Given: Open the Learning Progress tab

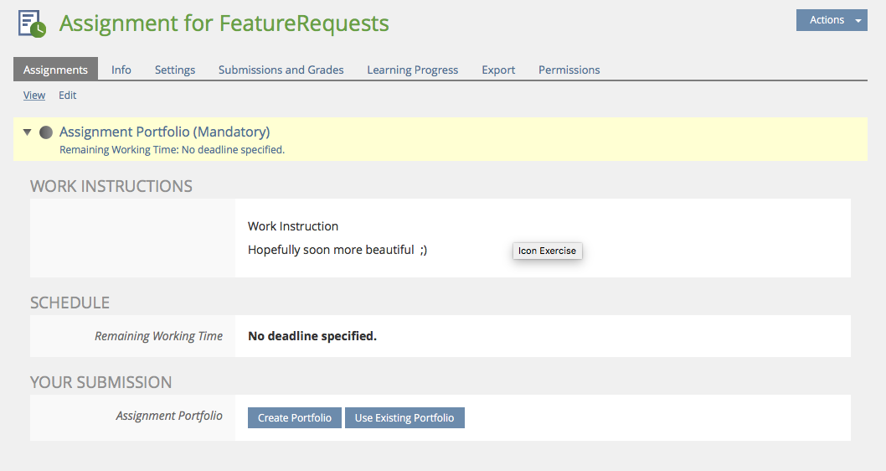Looking at the screenshot, I should tap(412, 70).
